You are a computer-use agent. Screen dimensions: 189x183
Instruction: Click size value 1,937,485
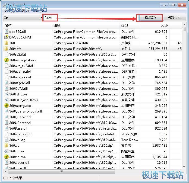[160, 146]
